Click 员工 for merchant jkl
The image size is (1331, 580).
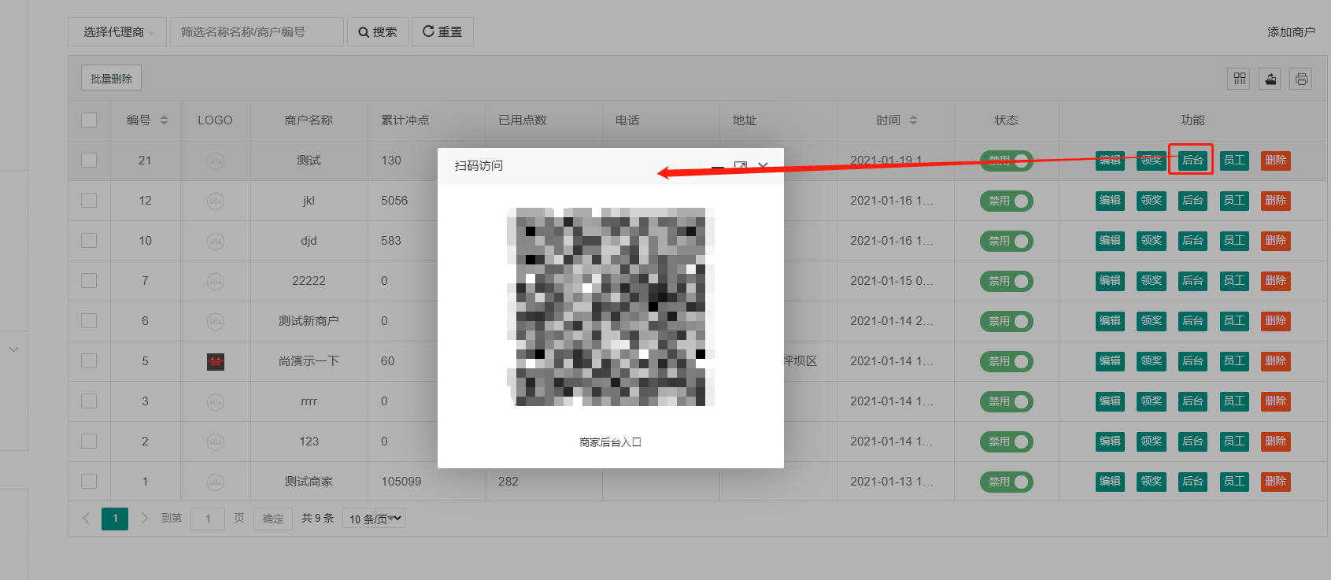[1234, 201]
